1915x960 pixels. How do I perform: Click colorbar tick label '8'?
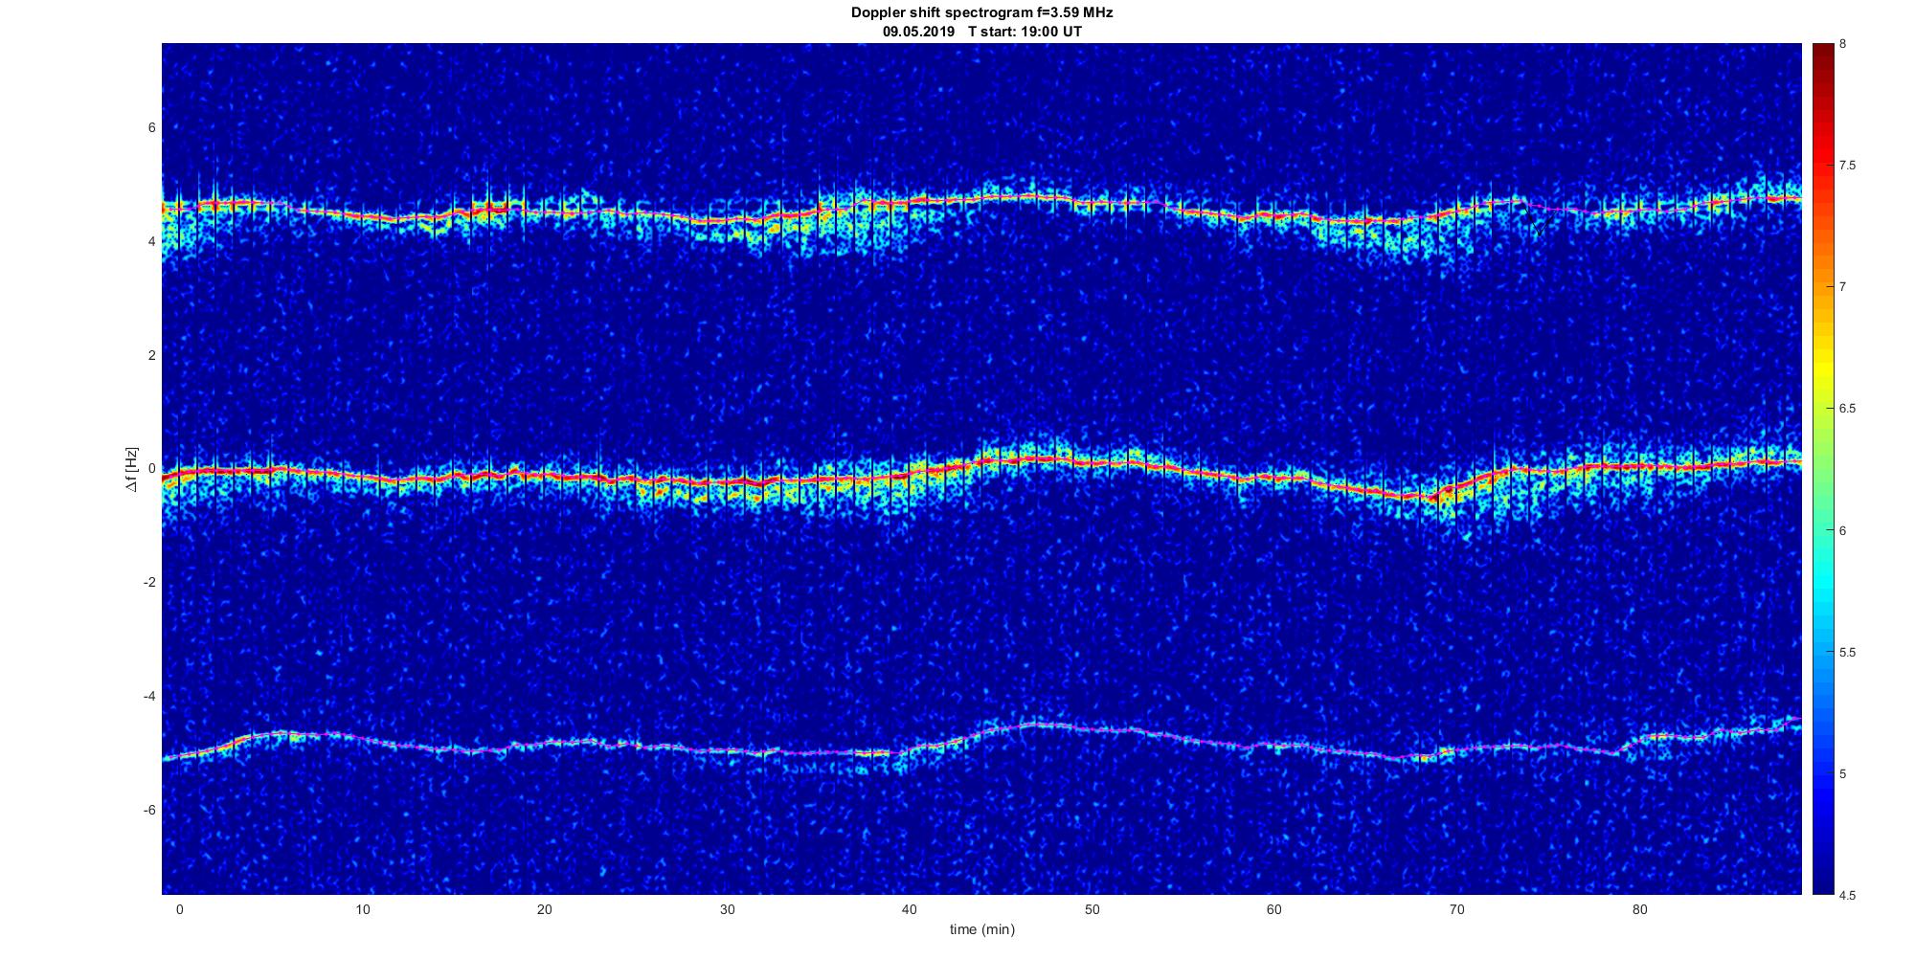pos(1842,44)
